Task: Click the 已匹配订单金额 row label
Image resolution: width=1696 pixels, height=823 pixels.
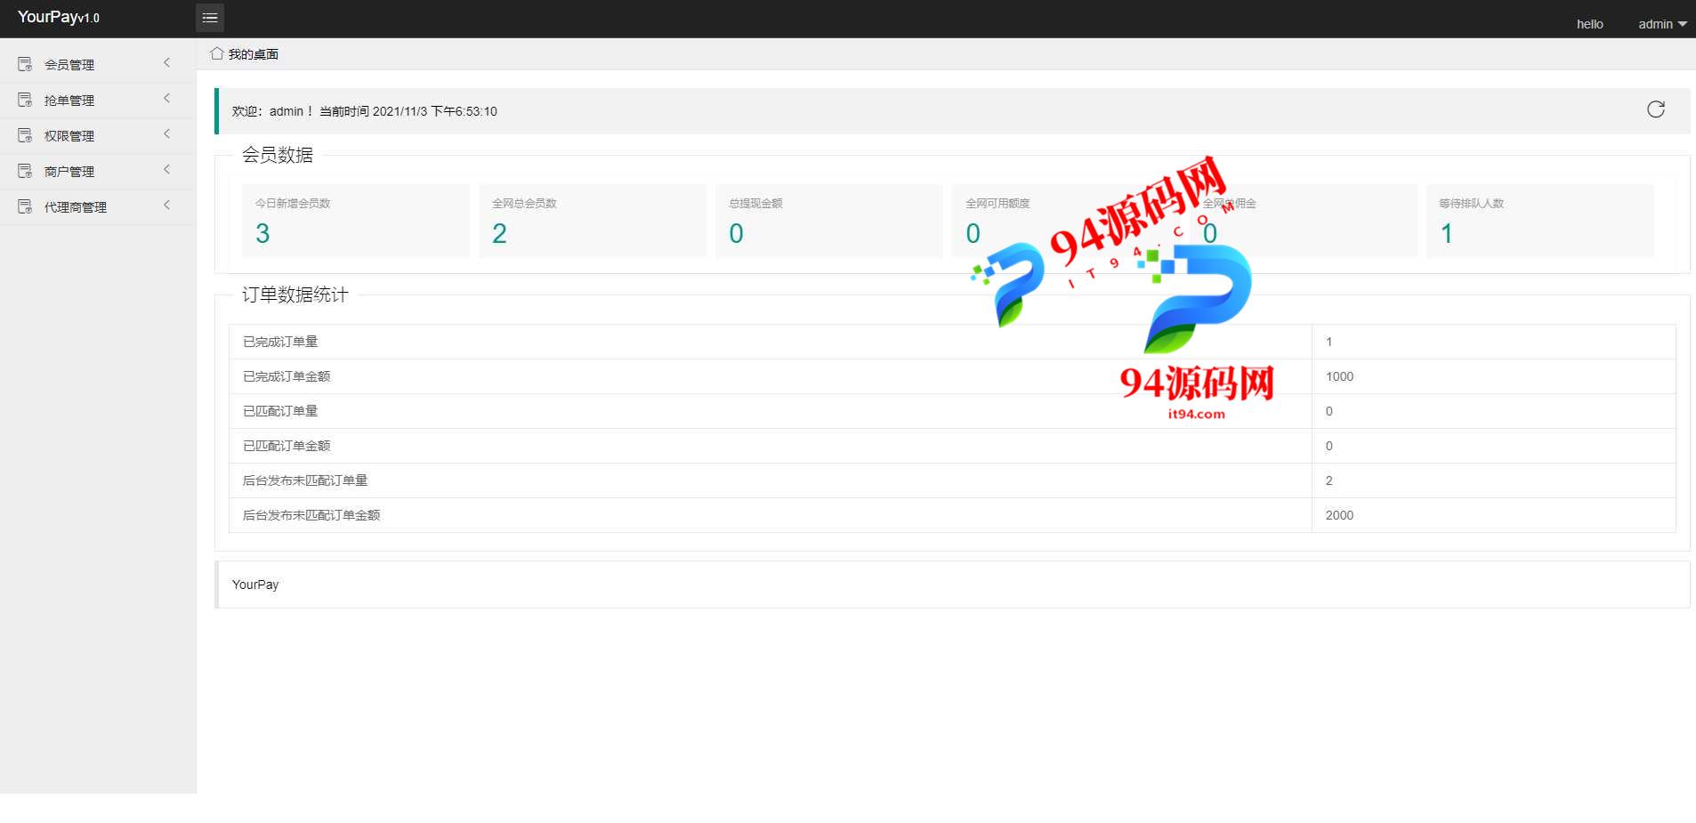Action: tap(287, 446)
